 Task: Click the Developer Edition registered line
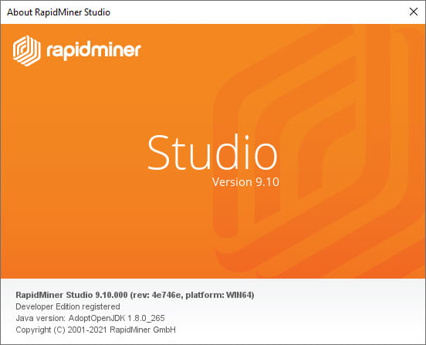click(68, 306)
